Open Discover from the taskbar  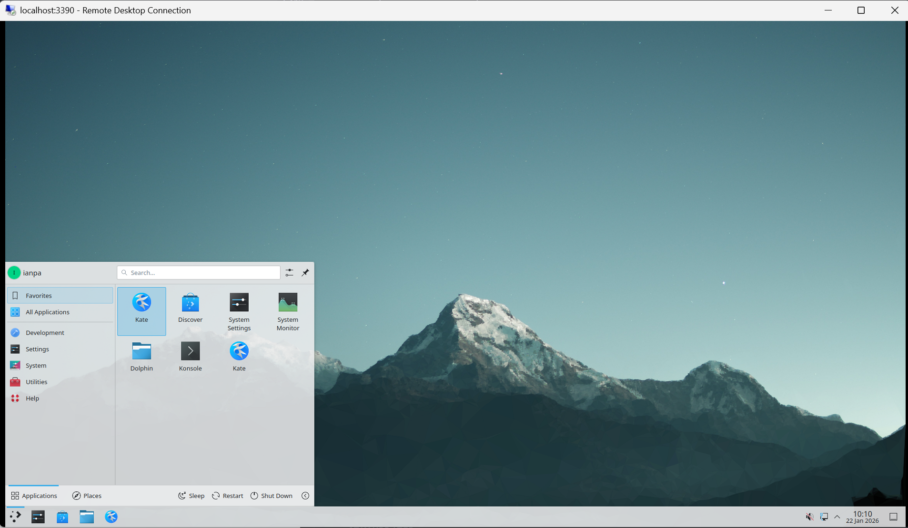pyautogui.click(x=62, y=517)
